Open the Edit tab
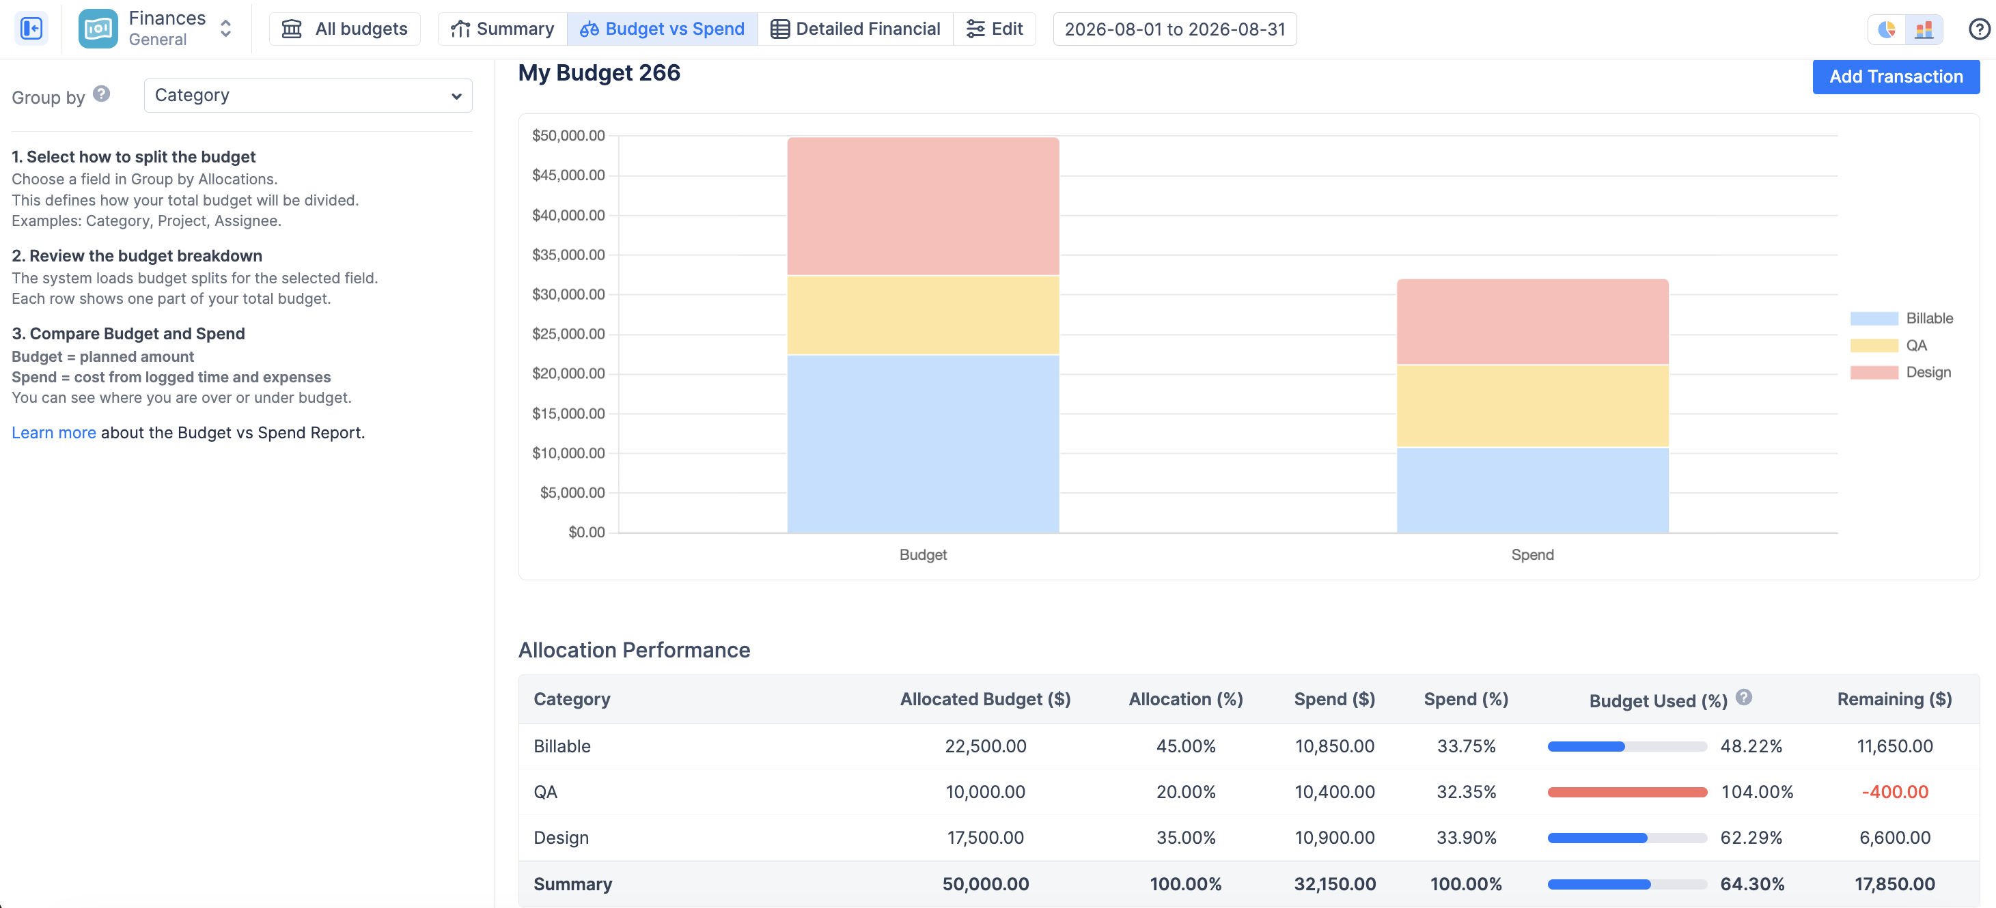The height and width of the screenshot is (908, 1996). [995, 29]
